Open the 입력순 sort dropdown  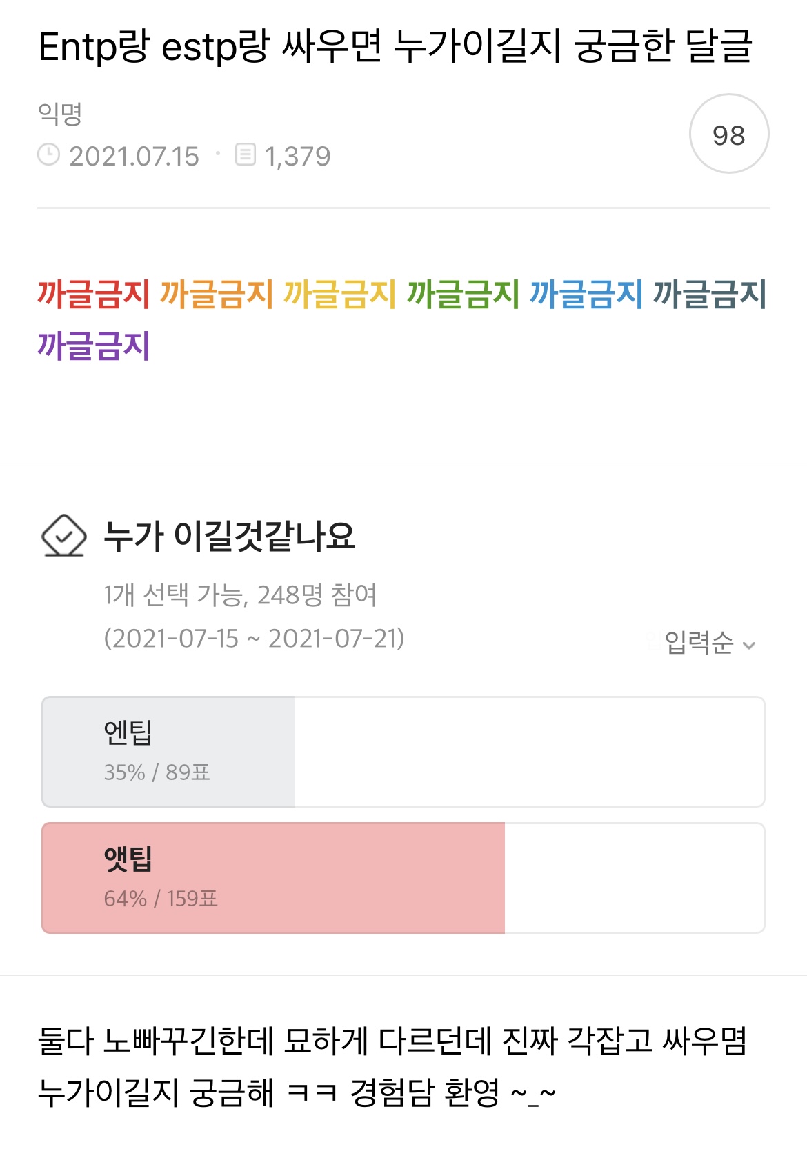(699, 643)
